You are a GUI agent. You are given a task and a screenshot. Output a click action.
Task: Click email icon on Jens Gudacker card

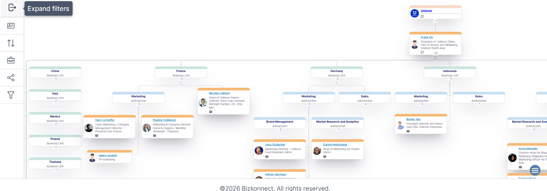267,156
